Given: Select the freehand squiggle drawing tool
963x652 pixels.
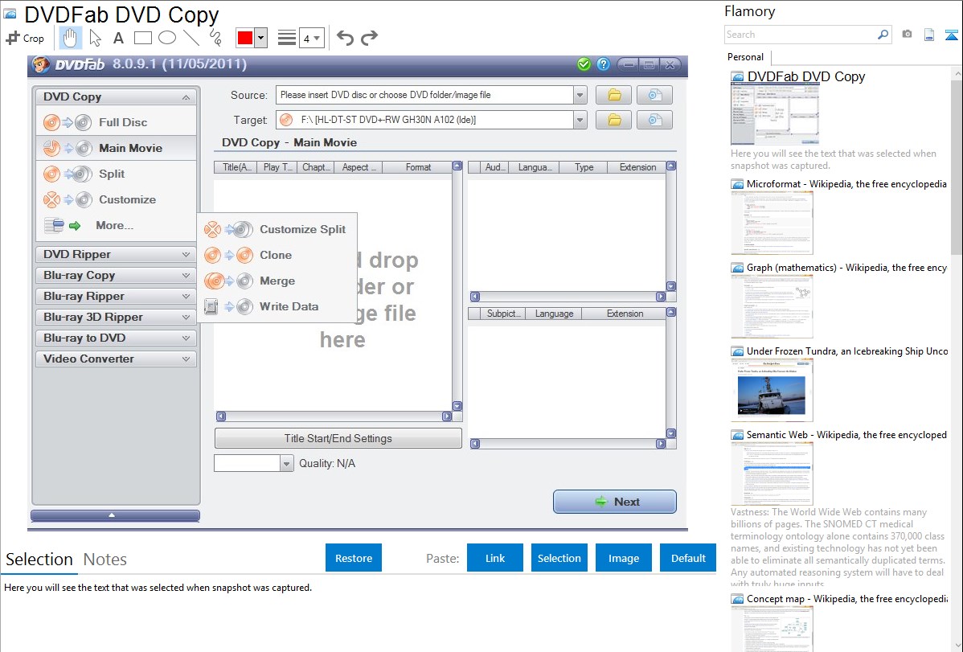Looking at the screenshot, I should [215, 38].
